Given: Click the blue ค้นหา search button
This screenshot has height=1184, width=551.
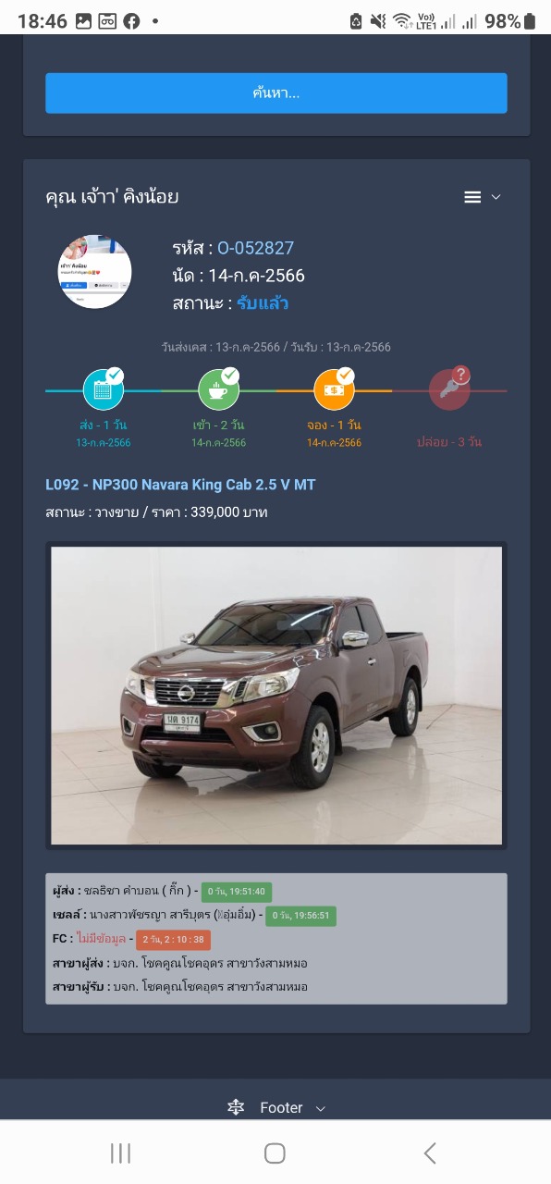Looking at the screenshot, I should [276, 92].
